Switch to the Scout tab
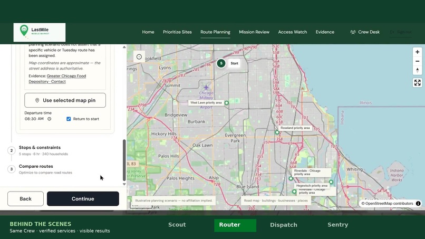This screenshot has height=239, width=425. tap(177, 225)
